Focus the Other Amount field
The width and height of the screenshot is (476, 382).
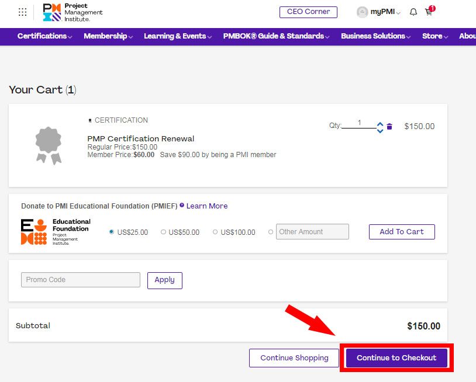pos(312,232)
